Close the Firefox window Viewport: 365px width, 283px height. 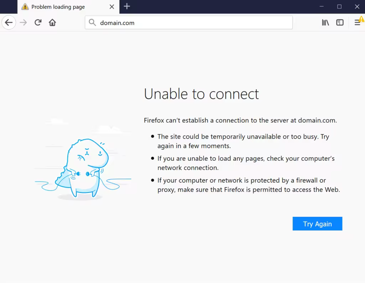pos(357,6)
